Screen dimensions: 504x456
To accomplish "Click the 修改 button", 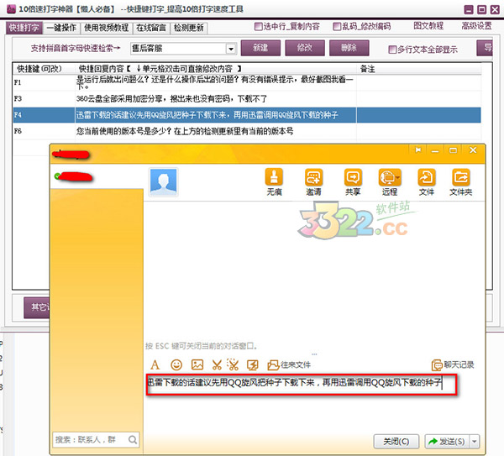I will point(305,48).
